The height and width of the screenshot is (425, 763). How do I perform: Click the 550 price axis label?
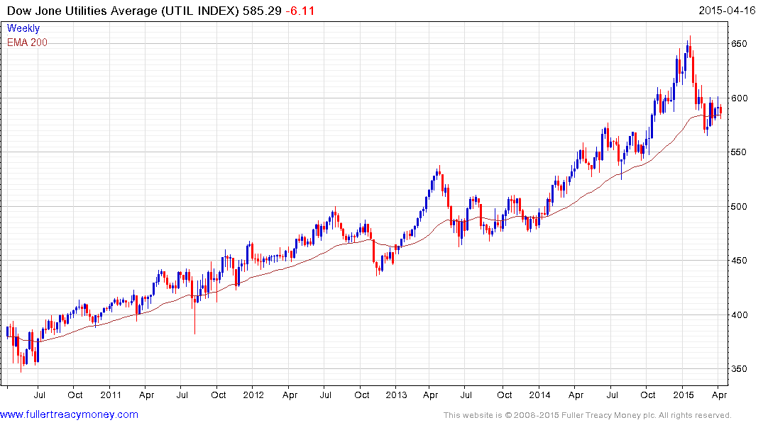pyautogui.click(x=740, y=152)
